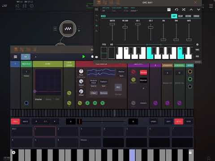Click the plus icon on the lower keyboard

coord(13,153)
